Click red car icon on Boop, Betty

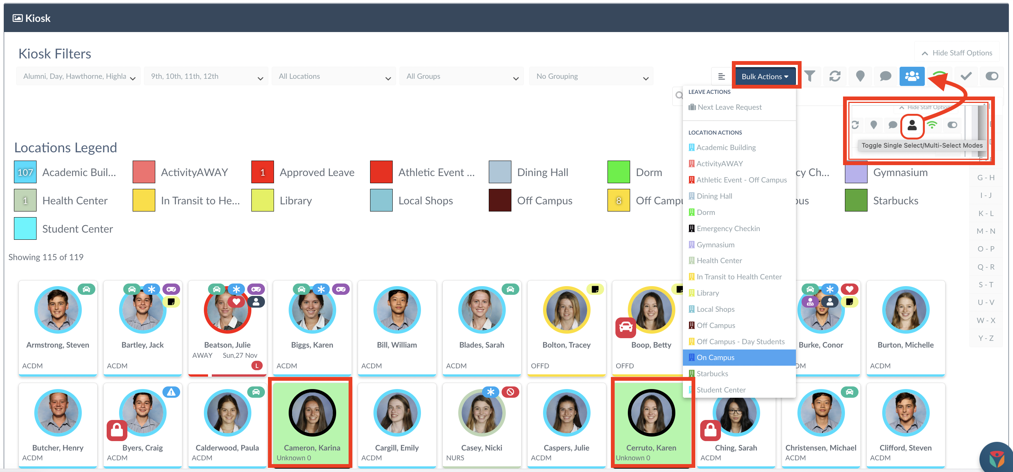click(625, 327)
